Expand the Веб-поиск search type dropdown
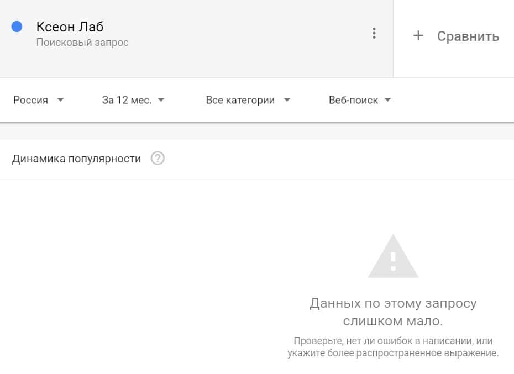Viewport: 514px width, 374px height. (x=360, y=100)
